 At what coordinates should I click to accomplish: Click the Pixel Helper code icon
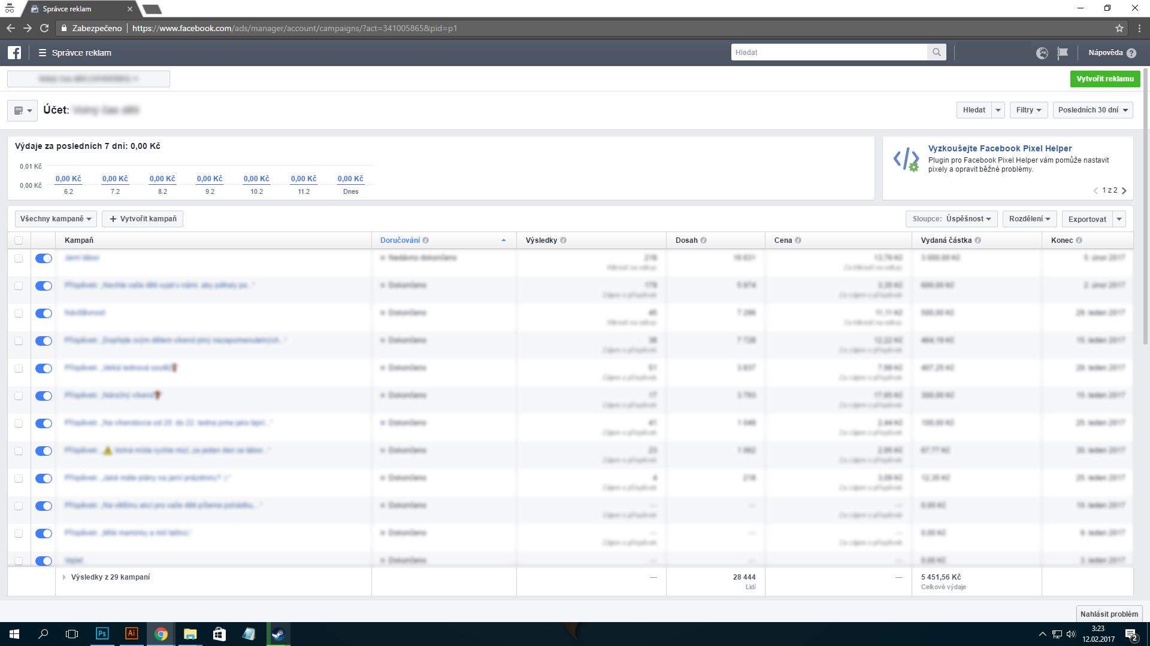[906, 159]
